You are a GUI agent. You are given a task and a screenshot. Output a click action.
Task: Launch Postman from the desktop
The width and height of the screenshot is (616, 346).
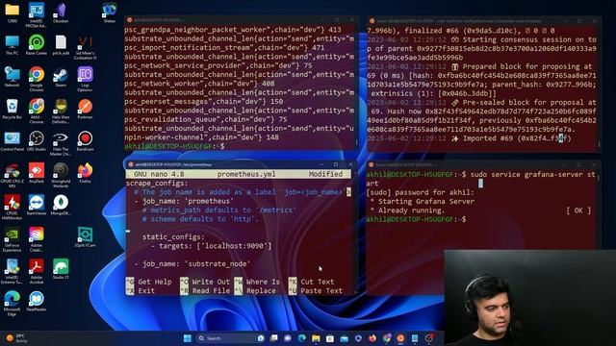pyautogui.click(x=85, y=109)
